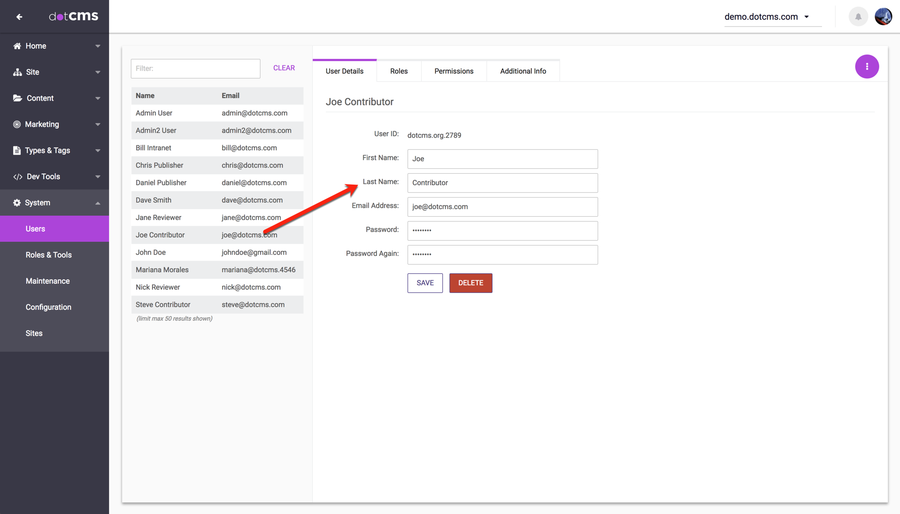Image resolution: width=900 pixels, height=514 pixels.
Task: Click the Site sitemap icon
Action: coord(17,72)
